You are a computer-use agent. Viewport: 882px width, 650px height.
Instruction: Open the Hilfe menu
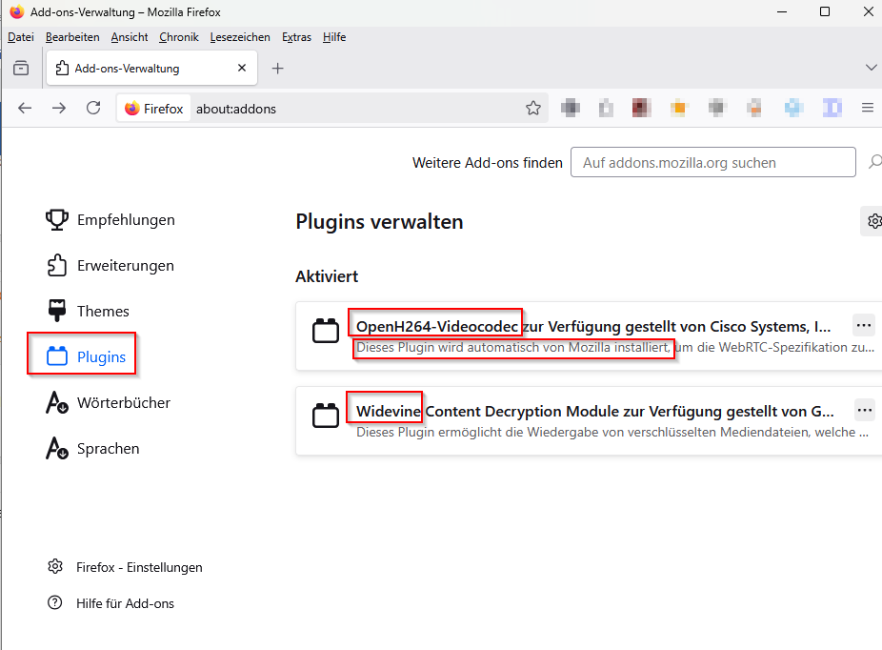(x=334, y=37)
